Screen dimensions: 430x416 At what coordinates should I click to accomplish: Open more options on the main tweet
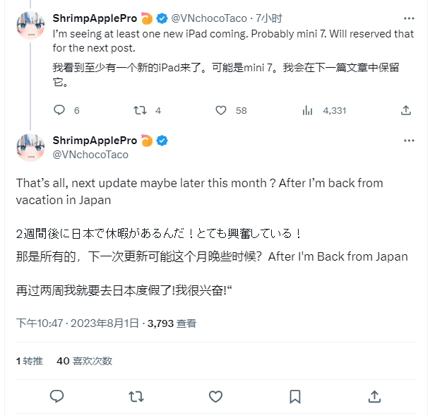(409, 141)
